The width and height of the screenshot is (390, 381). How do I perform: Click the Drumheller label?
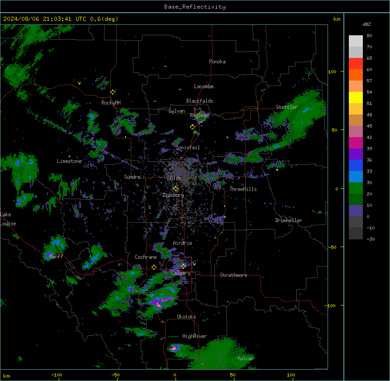tap(289, 220)
